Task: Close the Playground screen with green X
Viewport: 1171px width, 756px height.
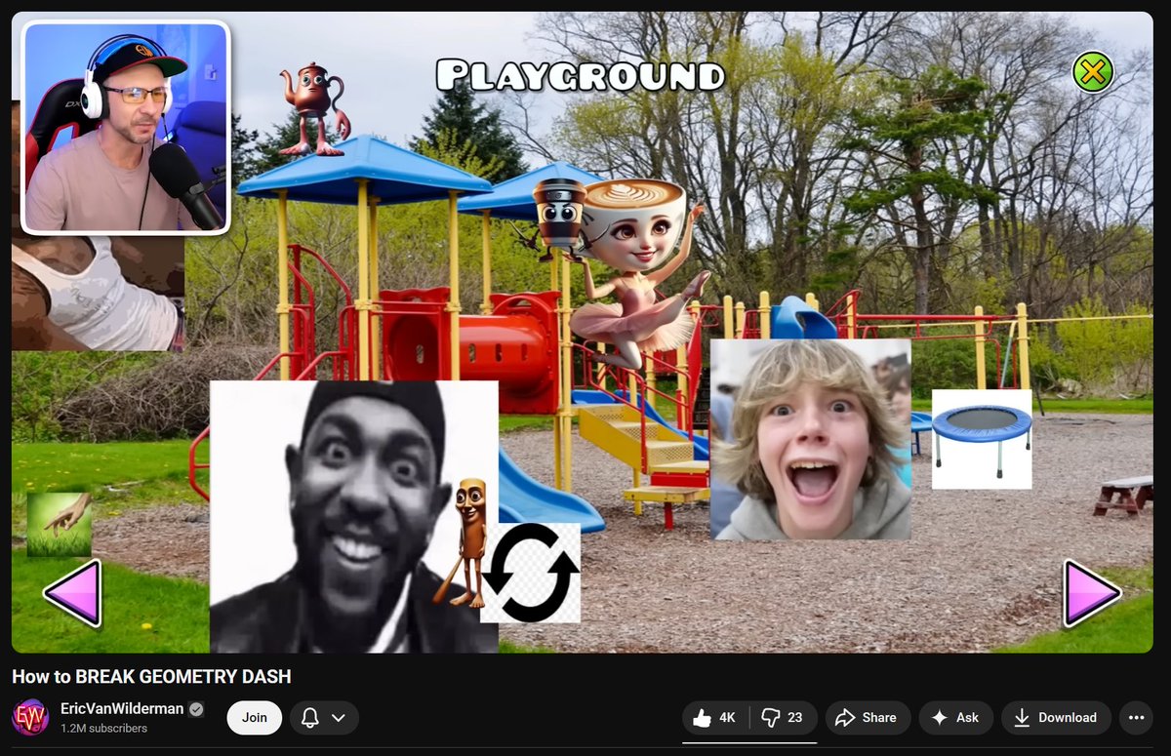Action: [x=1093, y=72]
